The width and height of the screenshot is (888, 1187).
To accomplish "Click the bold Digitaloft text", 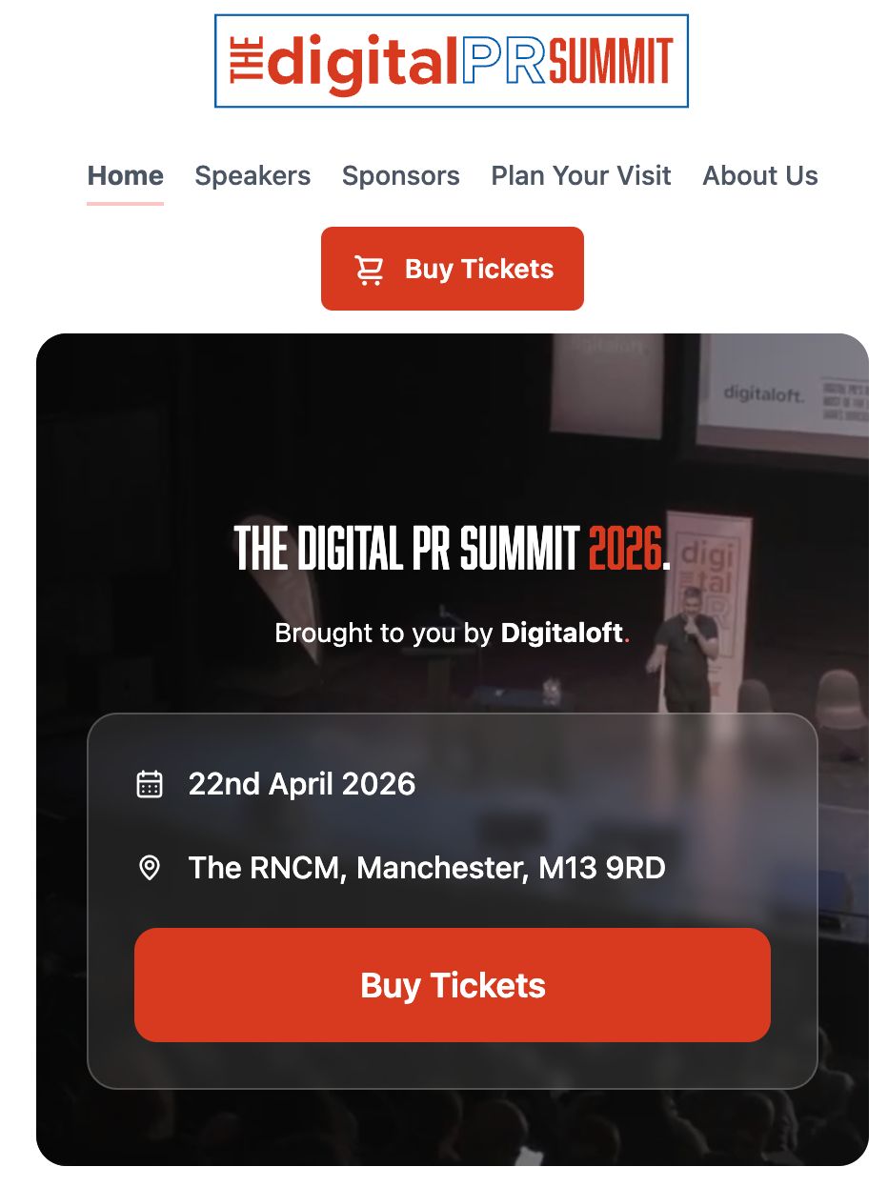I will click(x=562, y=634).
